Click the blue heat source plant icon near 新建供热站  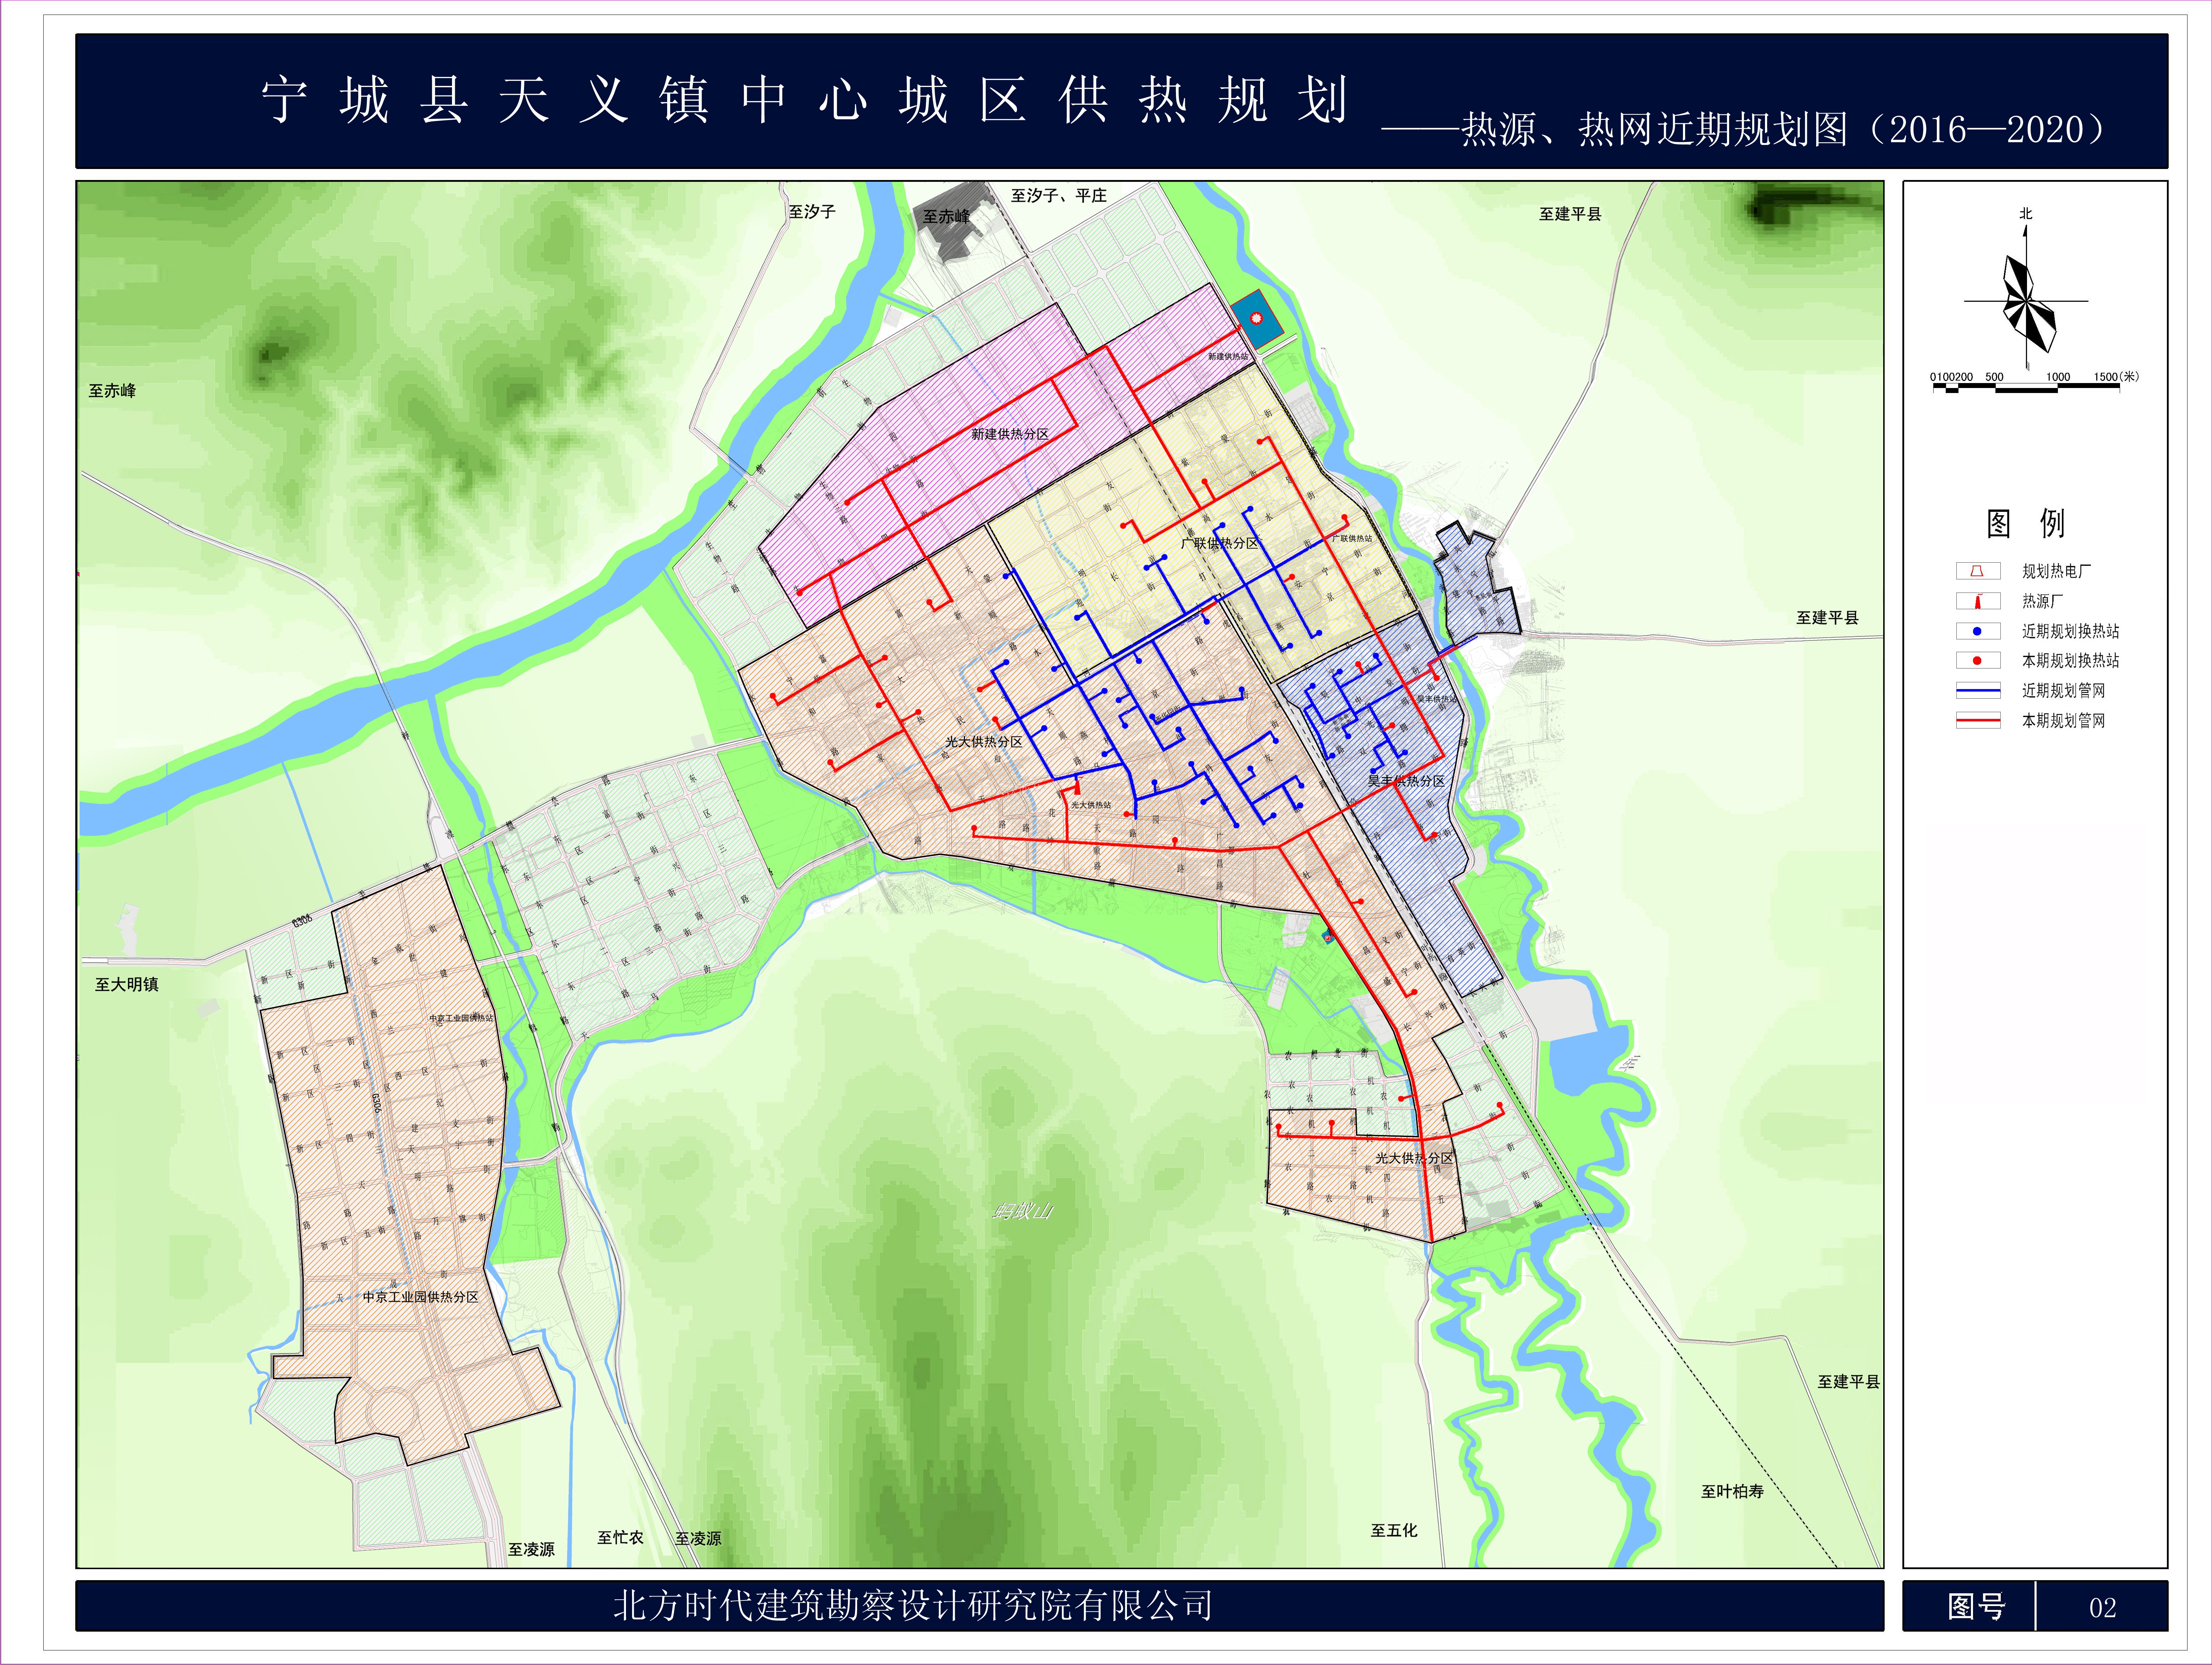pyautogui.click(x=1257, y=319)
